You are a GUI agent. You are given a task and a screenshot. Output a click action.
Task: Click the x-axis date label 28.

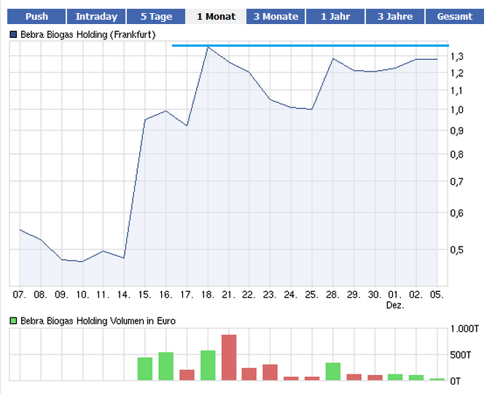332,295
